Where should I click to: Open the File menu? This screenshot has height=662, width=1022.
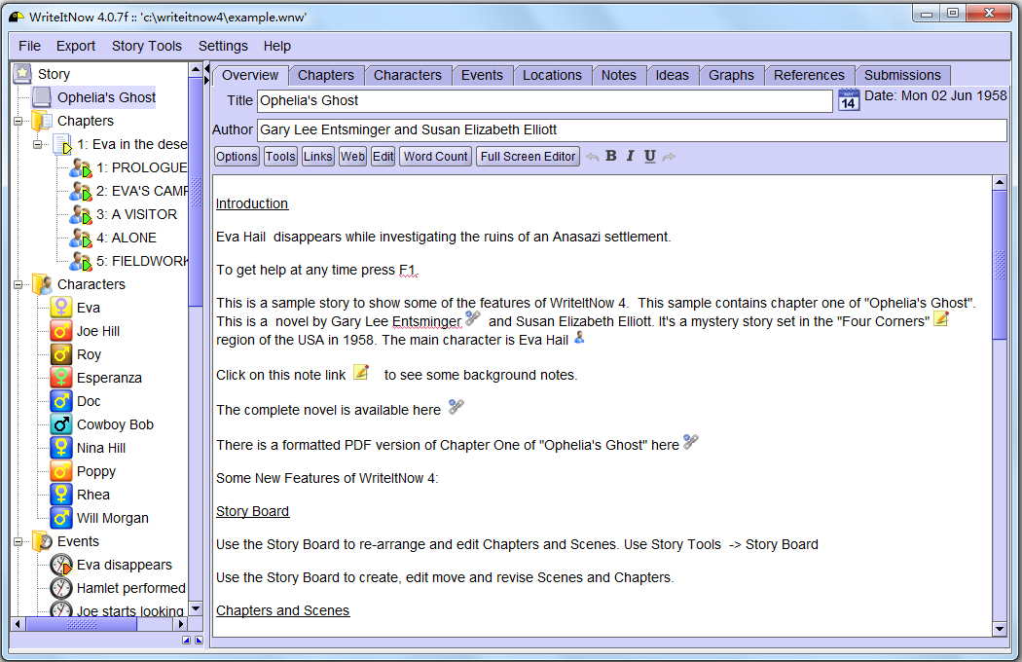click(29, 46)
